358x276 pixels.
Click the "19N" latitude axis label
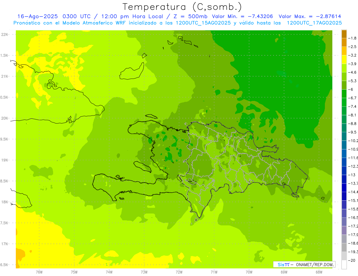pyautogui.click(x=4, y=160)
